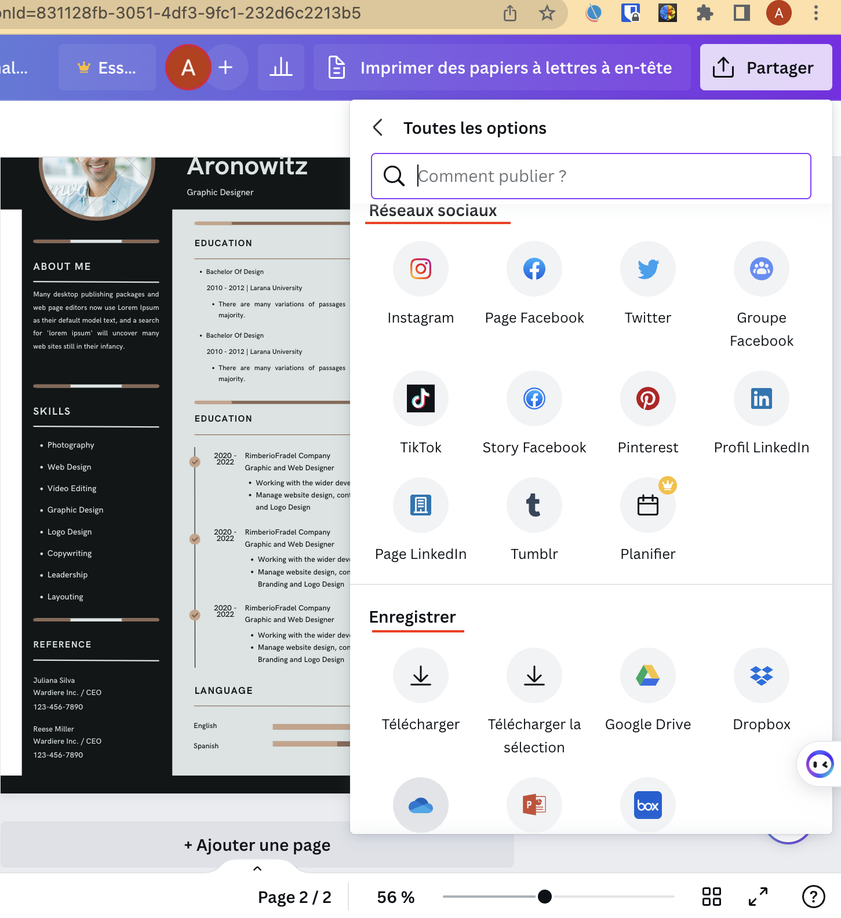This screenshot has width=841, height=918.
Task: Click the Spanish language label
Action: click(x=206, y=746)
